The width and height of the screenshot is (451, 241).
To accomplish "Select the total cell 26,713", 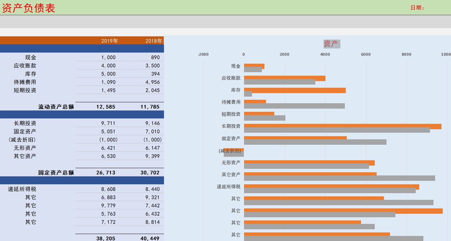I will click(x=106, y=173).
